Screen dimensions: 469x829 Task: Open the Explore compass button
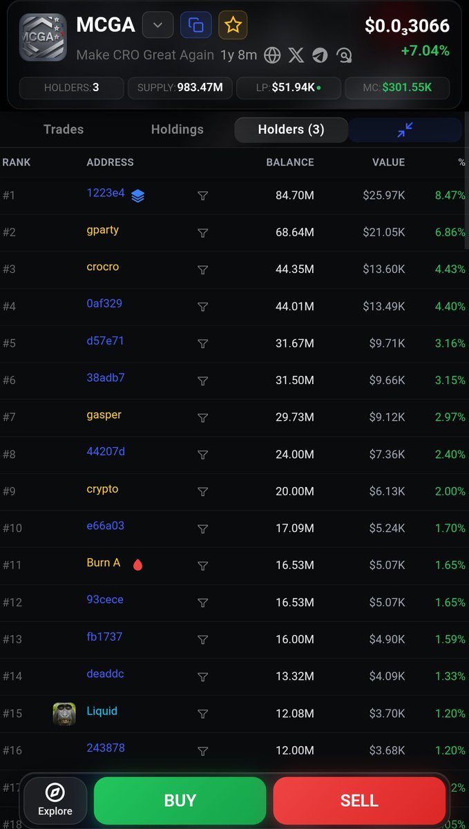[x=55, y=801]
